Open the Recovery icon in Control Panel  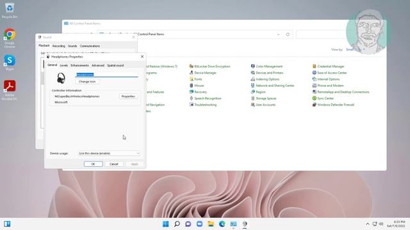(192, 92)
